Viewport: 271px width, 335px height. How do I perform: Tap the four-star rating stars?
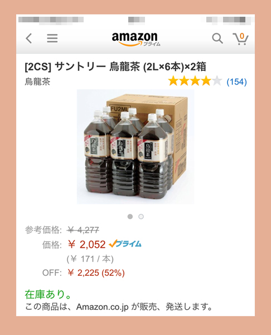195,81
